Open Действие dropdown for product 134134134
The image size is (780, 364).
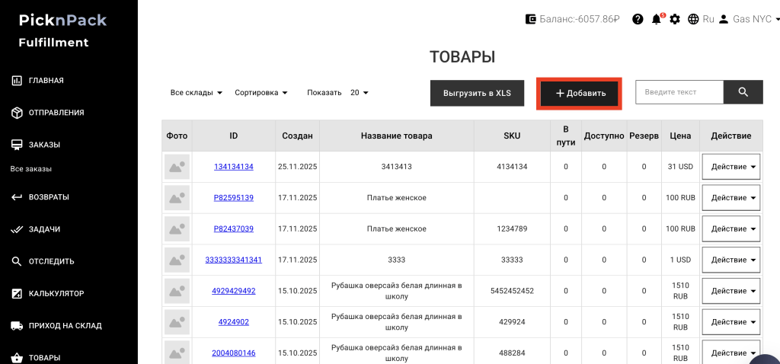click(x=730, y=166)
